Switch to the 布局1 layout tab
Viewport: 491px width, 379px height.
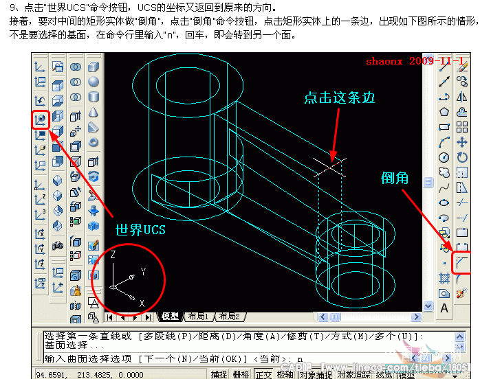point(198,317)
